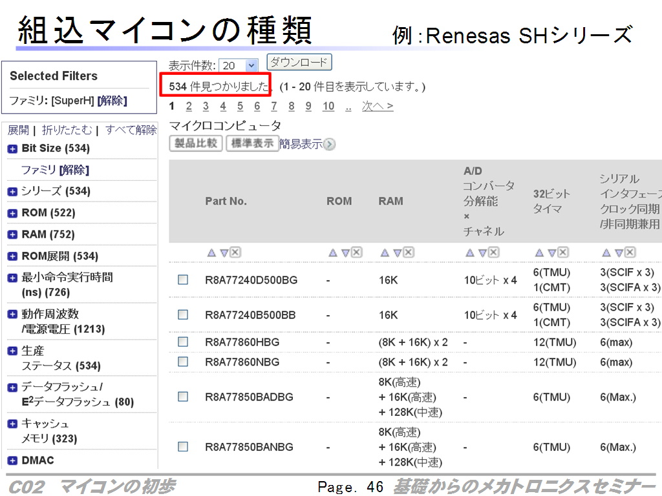Screen dimensions: 662x496
Task: Sort serial interface column descending
Action: coord(619,253)
